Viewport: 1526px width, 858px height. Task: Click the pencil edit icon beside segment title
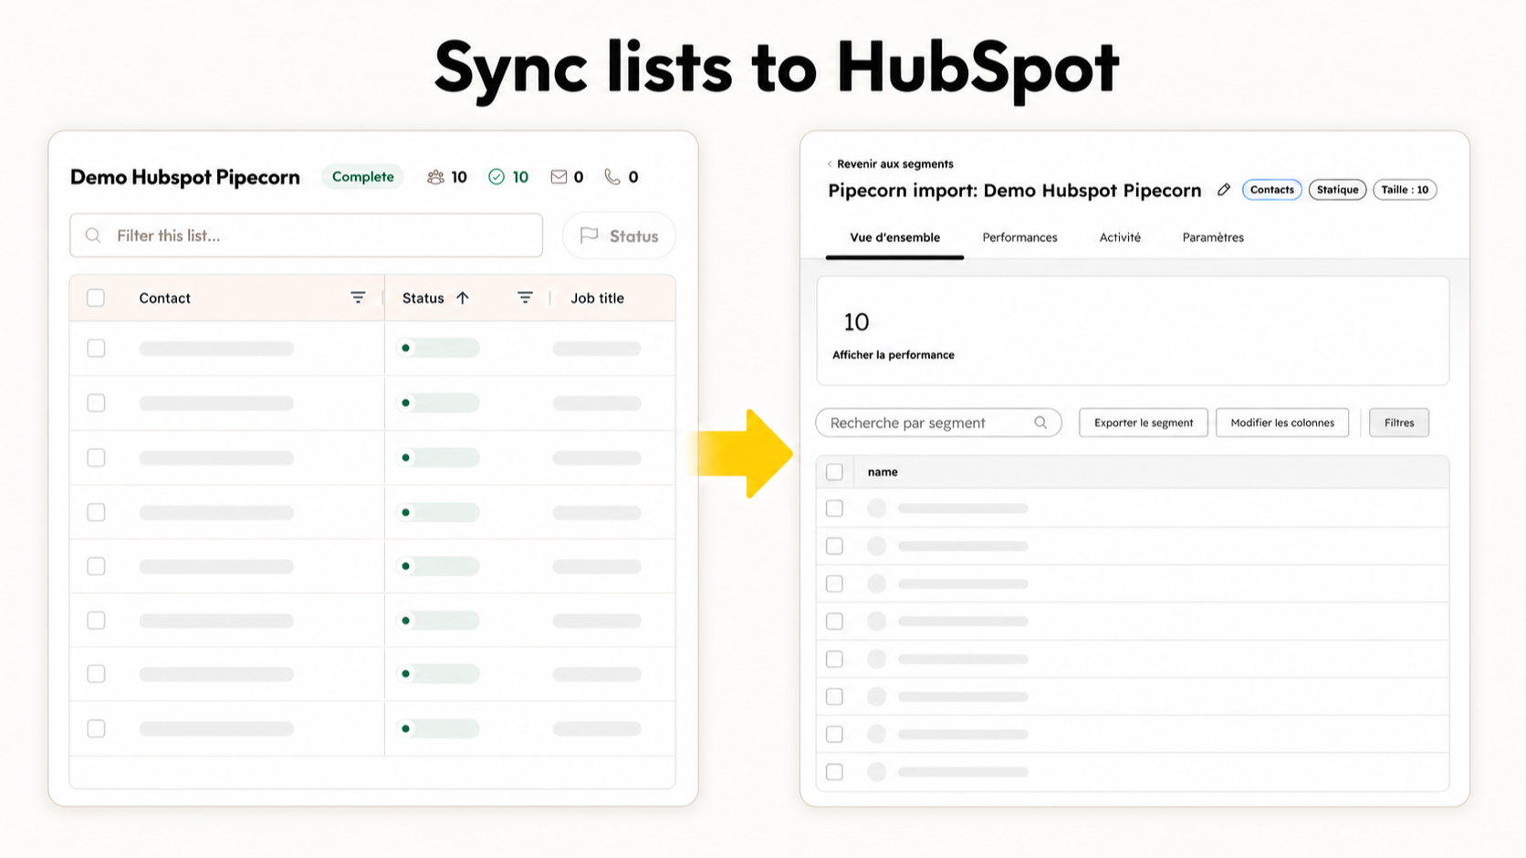click(x=1224, y=190)
